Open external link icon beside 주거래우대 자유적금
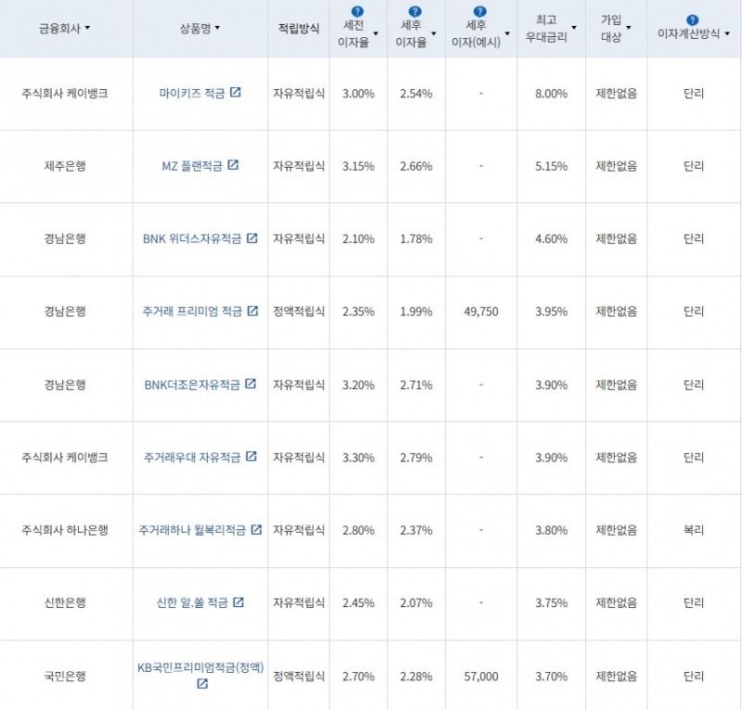This screenshot has height=710, width=742. [x=251, y=456]
